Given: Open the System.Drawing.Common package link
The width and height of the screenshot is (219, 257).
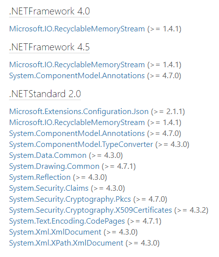Looking at the screenshot, I should 54,166.
